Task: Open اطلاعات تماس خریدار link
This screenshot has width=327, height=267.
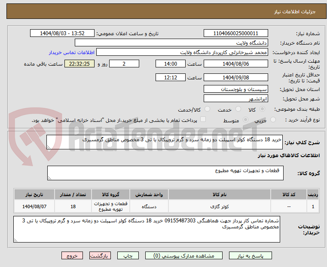Action: pyautogui.click(x=72, y=52)
